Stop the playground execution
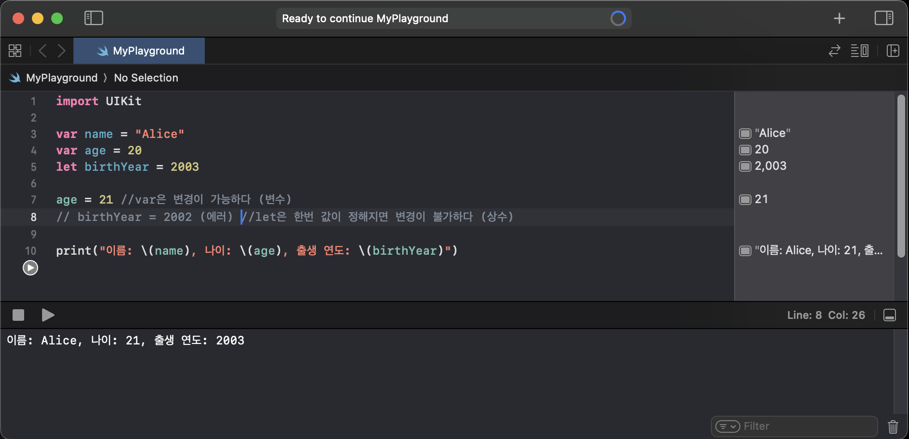This screenshot has height=439, width=909. [18, 315]
